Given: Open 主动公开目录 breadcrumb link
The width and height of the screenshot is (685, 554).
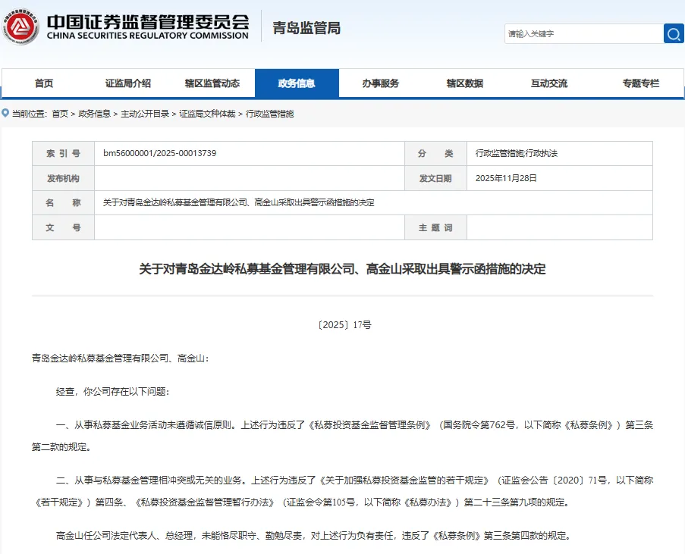Looking at the screenshot, I should [x=145, y=114].
